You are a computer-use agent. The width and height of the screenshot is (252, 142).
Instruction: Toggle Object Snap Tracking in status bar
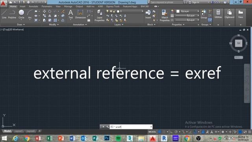pyautogui.click(x=191, y=132)
